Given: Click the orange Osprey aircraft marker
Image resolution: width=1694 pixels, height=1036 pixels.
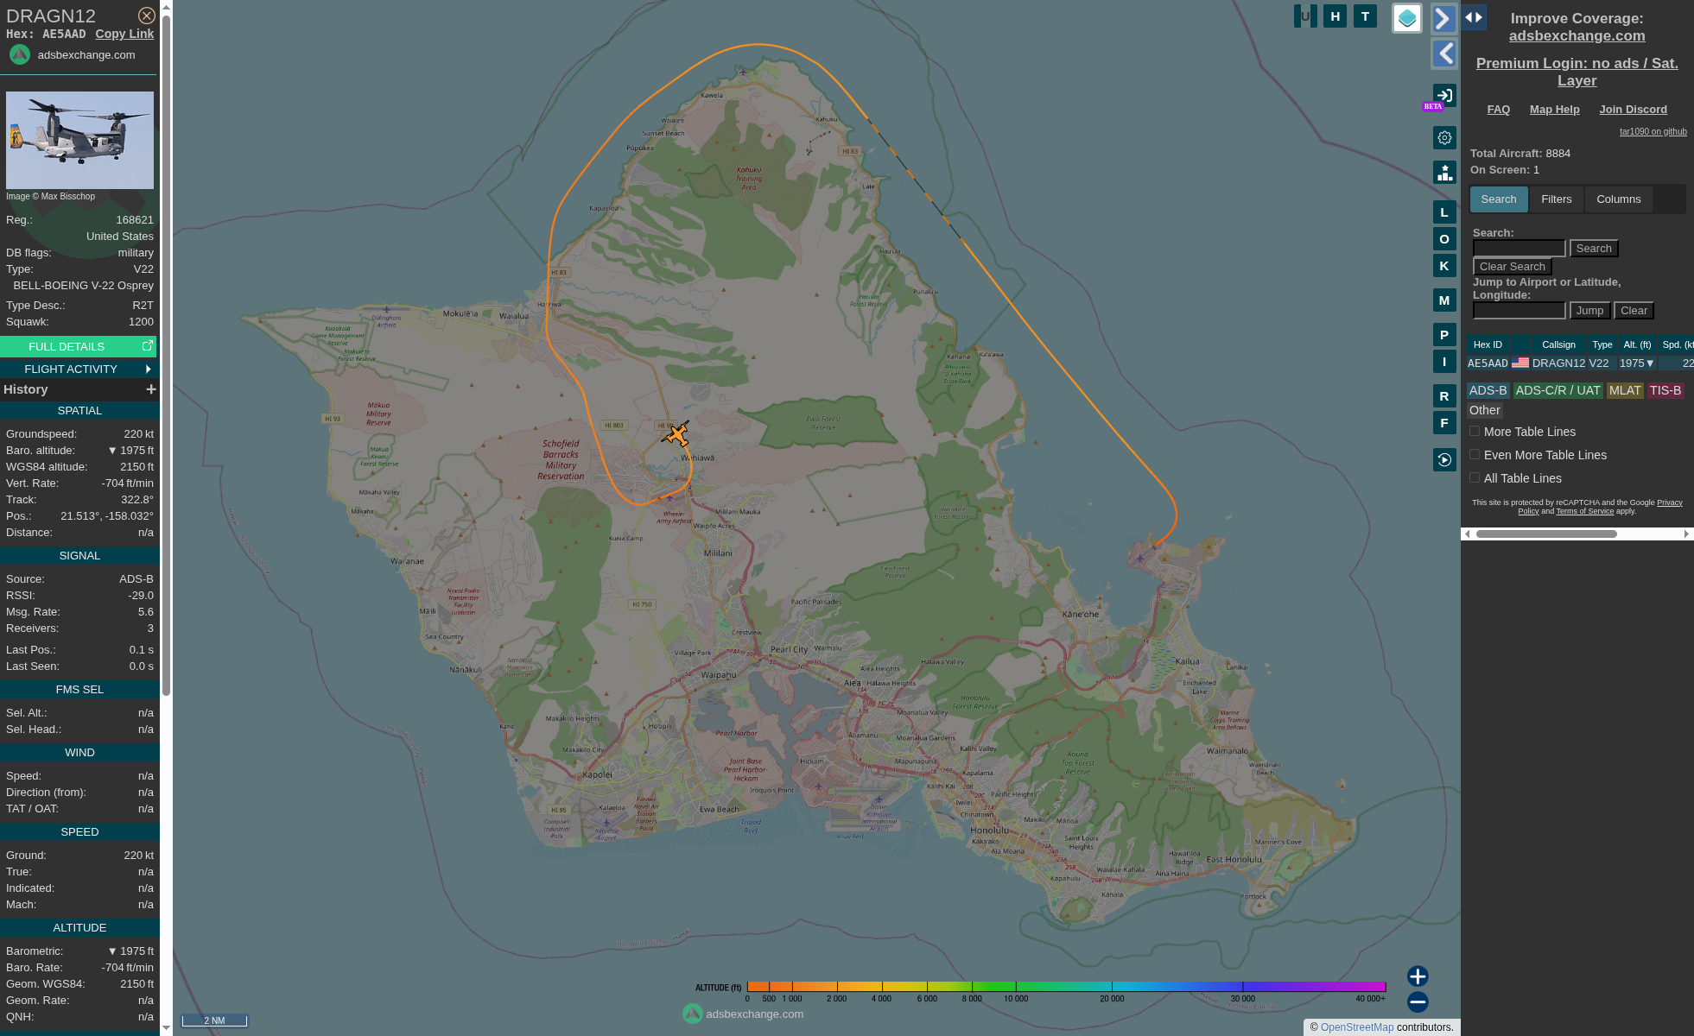Looking at the screenshot, I should (x=676, y=433).
